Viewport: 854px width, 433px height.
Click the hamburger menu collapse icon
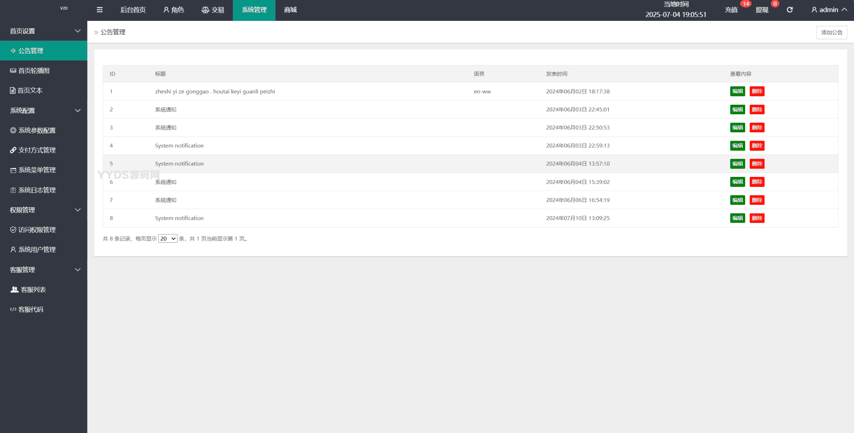pyautogui.click(x=100, y=10)
